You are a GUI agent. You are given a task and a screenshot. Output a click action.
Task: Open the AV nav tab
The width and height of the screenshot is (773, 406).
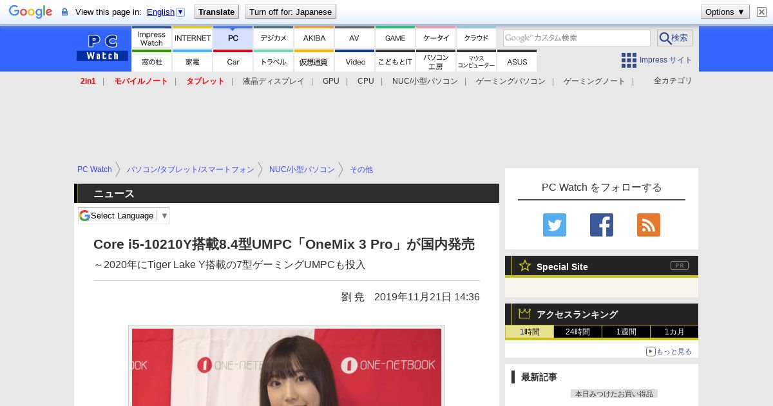[355, 37]
